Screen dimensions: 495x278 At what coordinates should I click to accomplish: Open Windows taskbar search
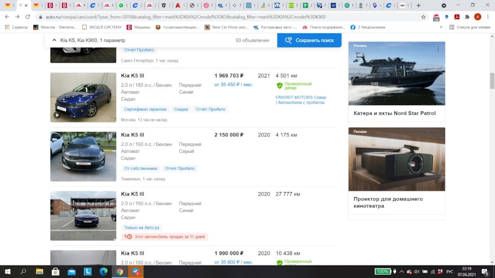pos(23,271)
